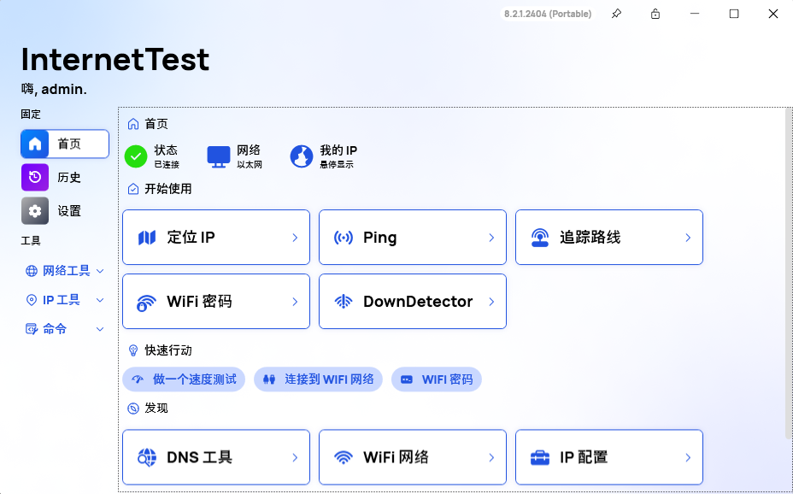Image resolution: width=793 pixels, height=494 pixels.
Task: Select the 首页 sidebar entry
Action: (64, 144)
